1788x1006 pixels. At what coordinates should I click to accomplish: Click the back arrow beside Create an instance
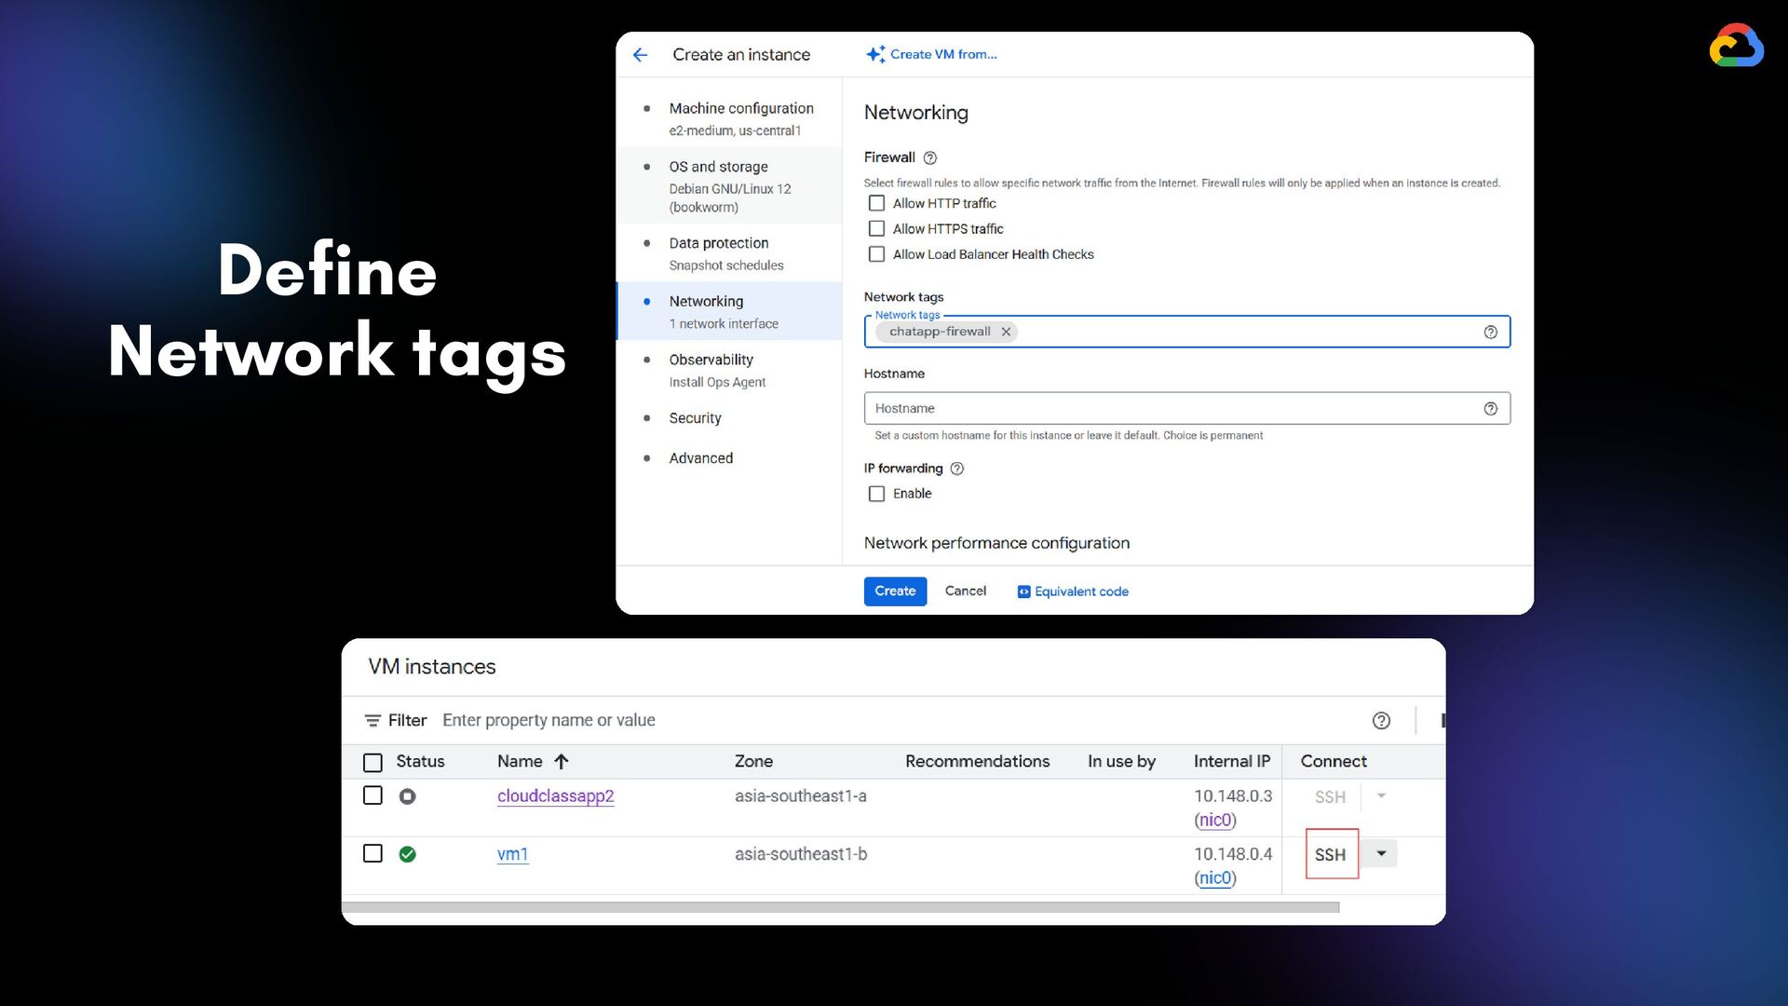click(x=640, y=55)
